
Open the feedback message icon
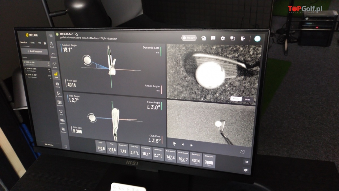point(213,38)
